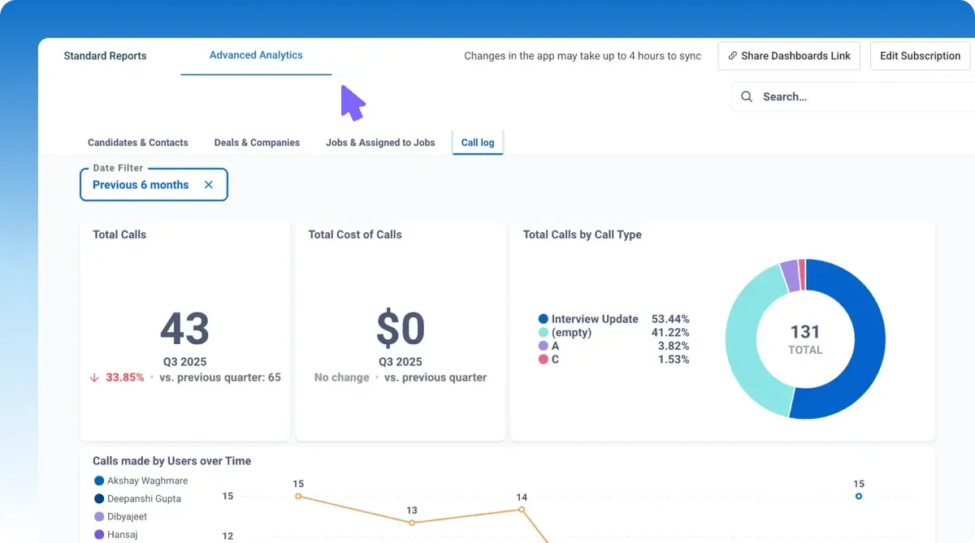Switch to Advanced Analytics tab
This screenshot has height=543, width=975.
point(256,55)
